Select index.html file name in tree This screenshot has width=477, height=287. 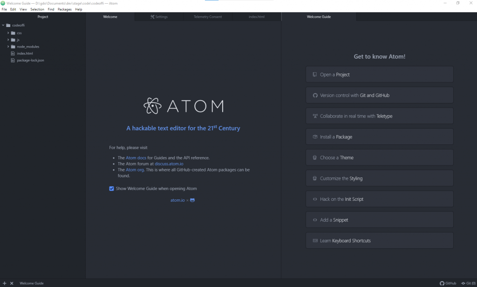pyautogui.click(x=25, y=53)
